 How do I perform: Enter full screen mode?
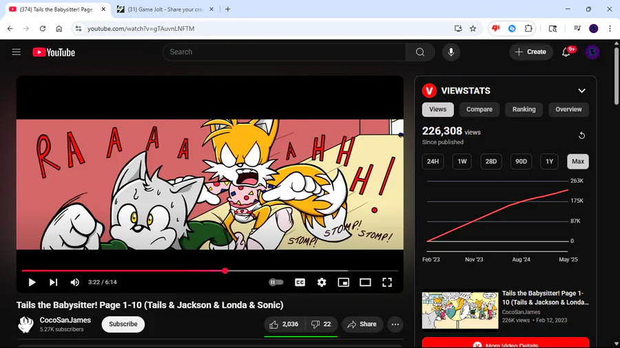click(387, 282)
